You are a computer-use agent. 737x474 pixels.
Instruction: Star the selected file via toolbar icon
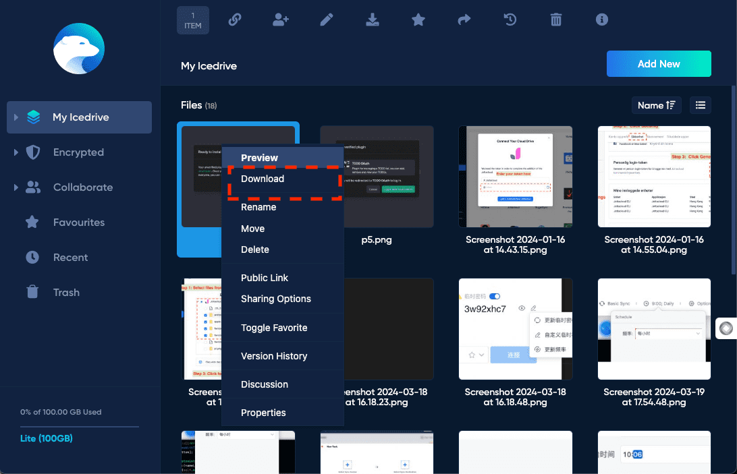[418, 20]
